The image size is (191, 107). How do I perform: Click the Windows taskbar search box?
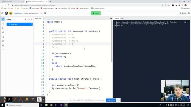pyautogui.click(x=22, y=105)
